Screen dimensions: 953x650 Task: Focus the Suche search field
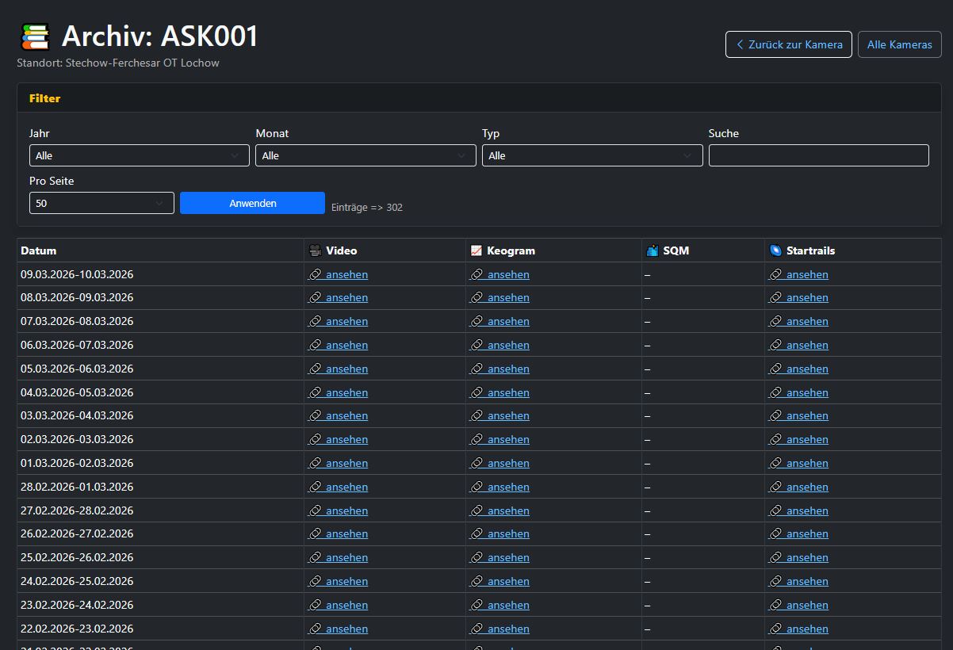click(818, 155)
